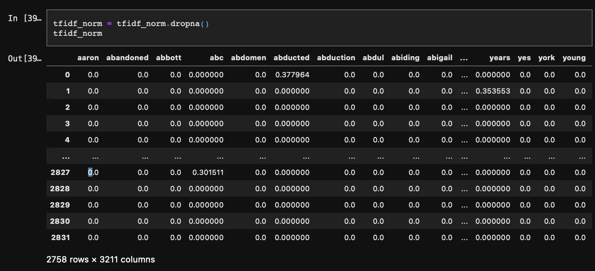Click row index 2831

pyautogui.click(x=60, y=238)
